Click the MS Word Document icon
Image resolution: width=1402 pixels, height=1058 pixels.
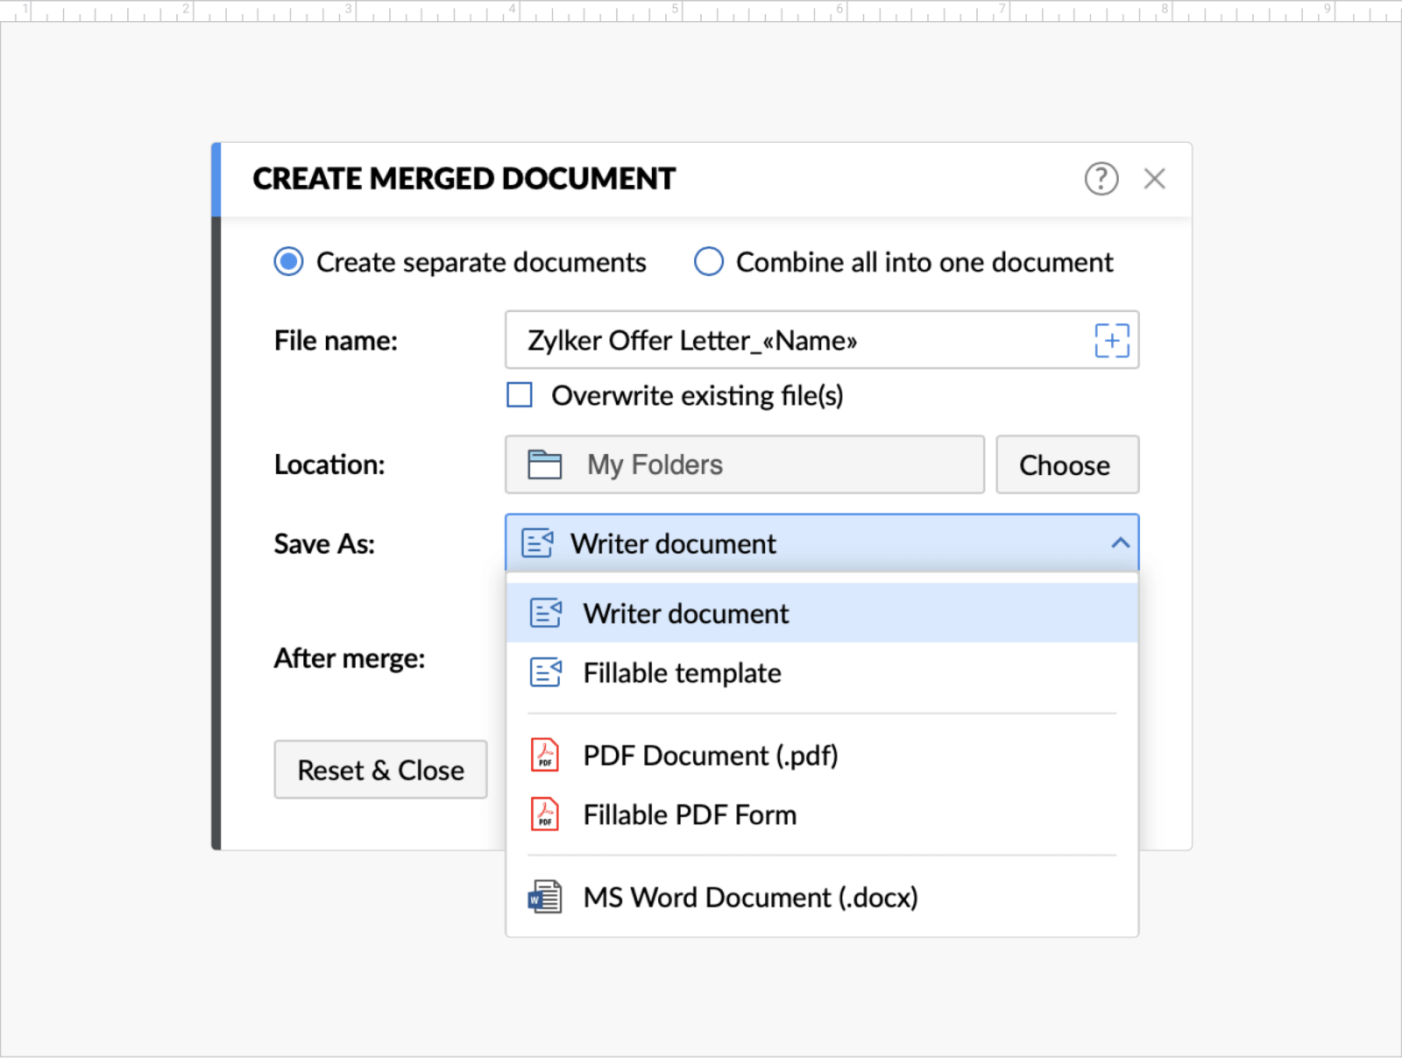544,897
